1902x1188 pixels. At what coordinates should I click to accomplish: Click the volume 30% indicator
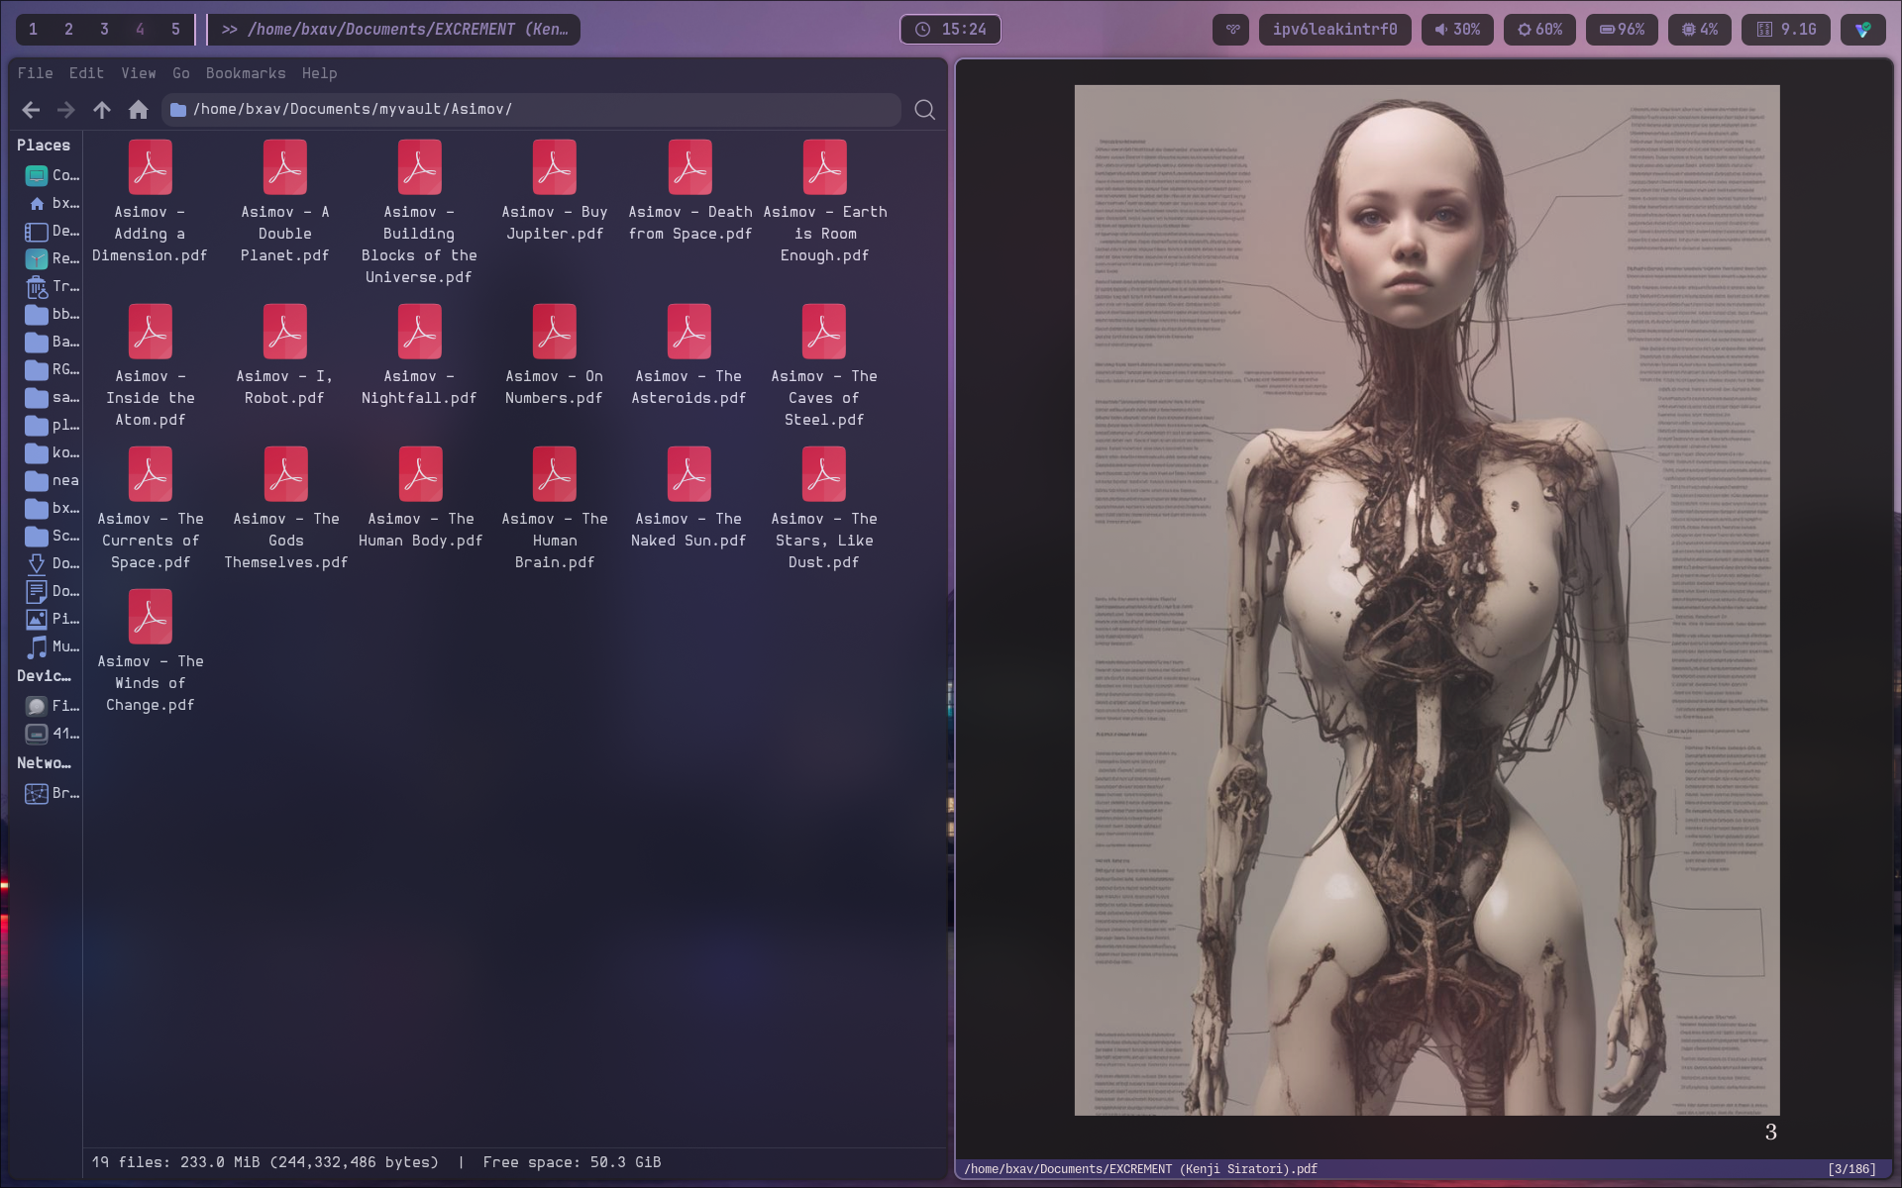tap(1457, 30)
